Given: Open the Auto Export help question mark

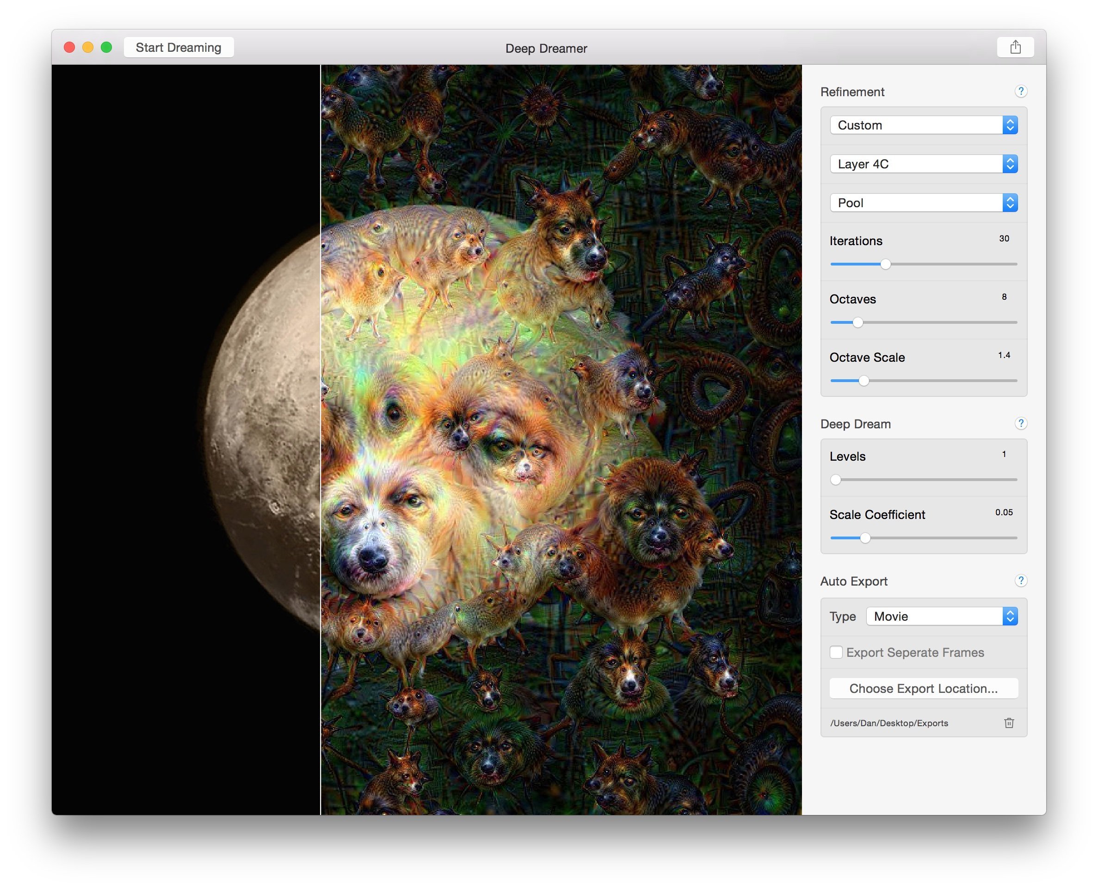Looking at the screenshot, I should tap(1020, 581).
